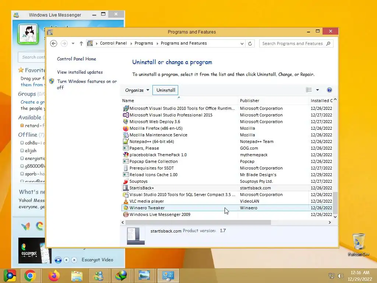377x283 pixels.
Task: Open the volume icon in system tray
Action: 341,276
